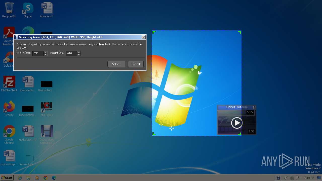Cancel the area selection dialog
The height and width of the screenshot is (181, 322).
pyautogui.click(x=136, y=64)
